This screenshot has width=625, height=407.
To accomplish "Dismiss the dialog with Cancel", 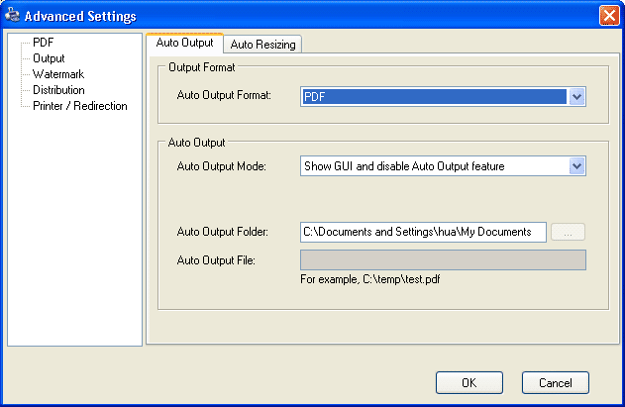I will click(x=556, y=382).
